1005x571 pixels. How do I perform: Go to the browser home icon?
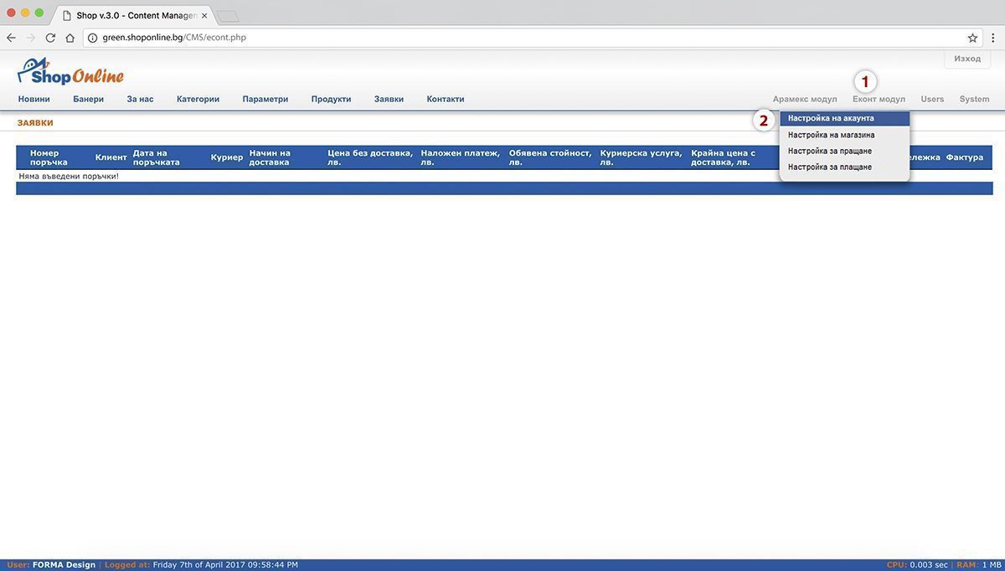[x=70, y=38]
